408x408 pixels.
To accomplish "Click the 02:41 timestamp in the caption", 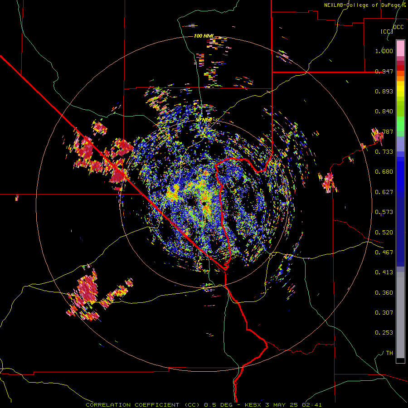I will tap(312, 405).
